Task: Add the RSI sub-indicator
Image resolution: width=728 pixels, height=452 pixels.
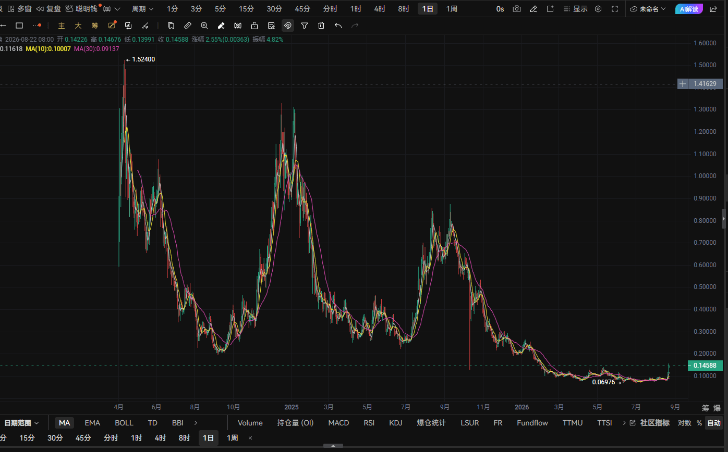Action: pos(369,423)
